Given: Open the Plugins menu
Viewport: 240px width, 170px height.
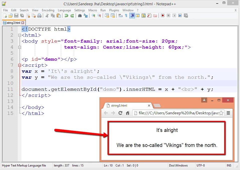Looking at the screenshot, I should coord(114,10).
